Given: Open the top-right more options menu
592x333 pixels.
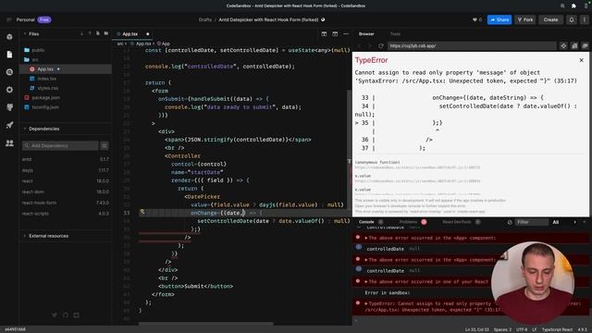Looking at the screenshot, I should [585, 19].
